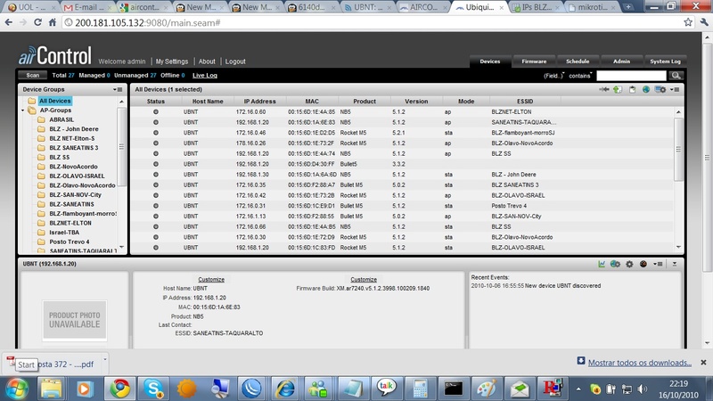Click the device list vertical scrollbar
Image resolution: width=713 pixels, height=401 pixels.
678,149
